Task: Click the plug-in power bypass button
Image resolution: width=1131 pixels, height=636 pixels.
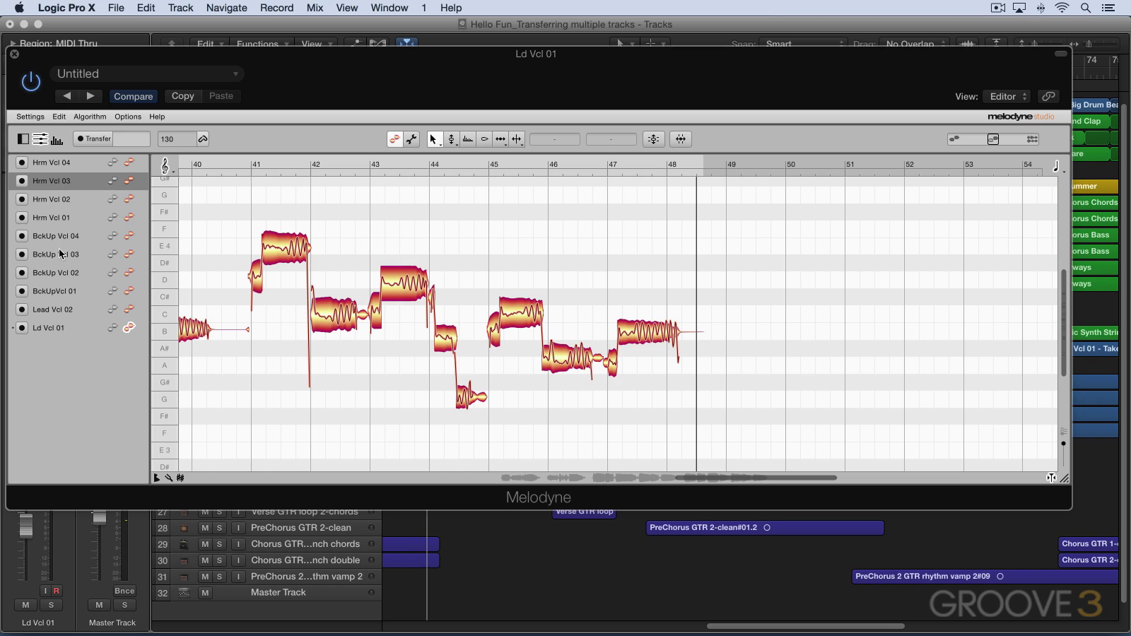Action: [31, 82]
